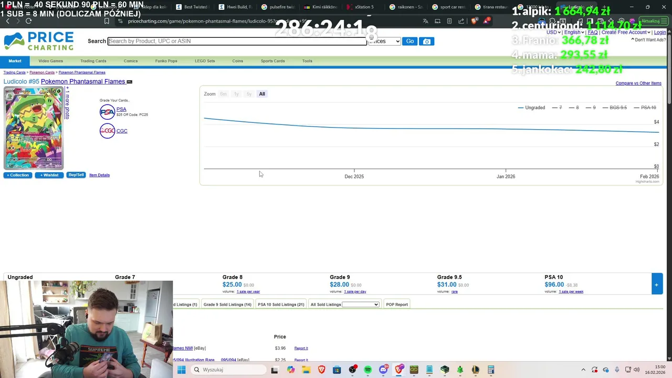Open PriceCharting logo home page
The height and width of the screenshot is (378, 672).
pyautogui.click(x=39, y=41)
